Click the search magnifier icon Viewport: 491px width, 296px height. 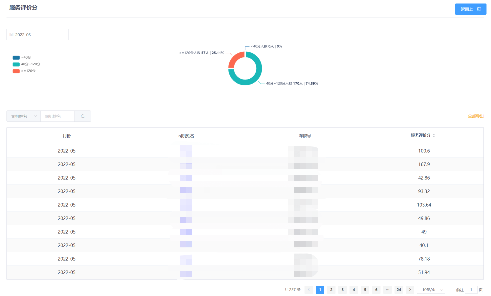click(x=83, y=116)
